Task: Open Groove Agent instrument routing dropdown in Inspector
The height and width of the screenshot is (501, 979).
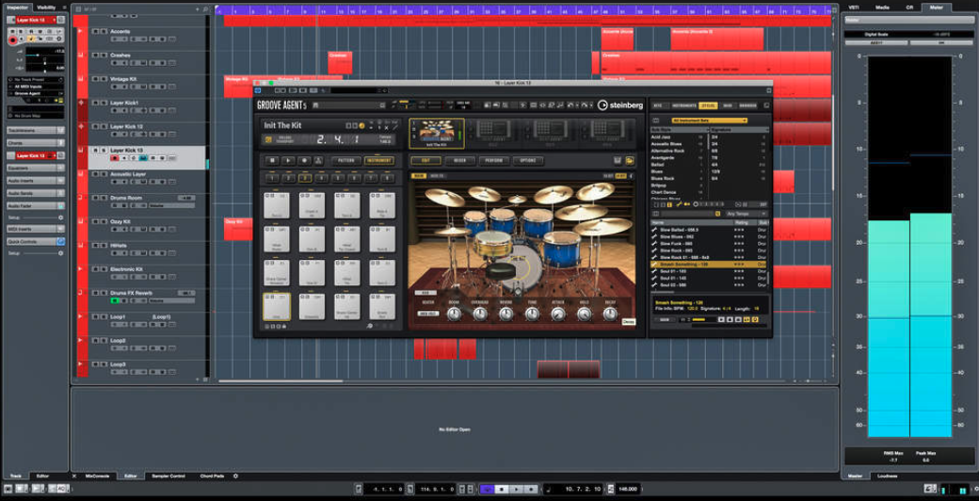Action: [x=35, y=93]
